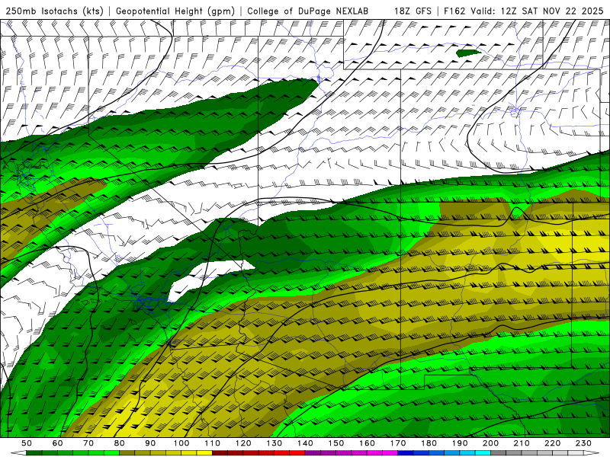This screenshot has height=457, width=610.
Task: Click the 140 value on the color scale
Action: pyautogui.click(x=305, y=443)
